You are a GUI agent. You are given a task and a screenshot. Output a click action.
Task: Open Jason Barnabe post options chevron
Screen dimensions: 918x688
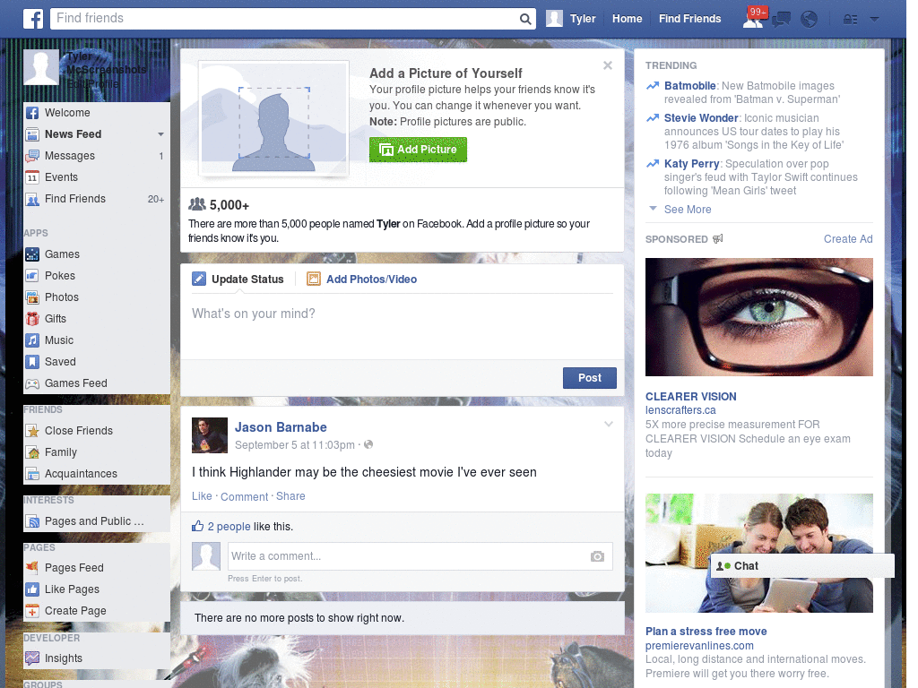click(609, 424)
